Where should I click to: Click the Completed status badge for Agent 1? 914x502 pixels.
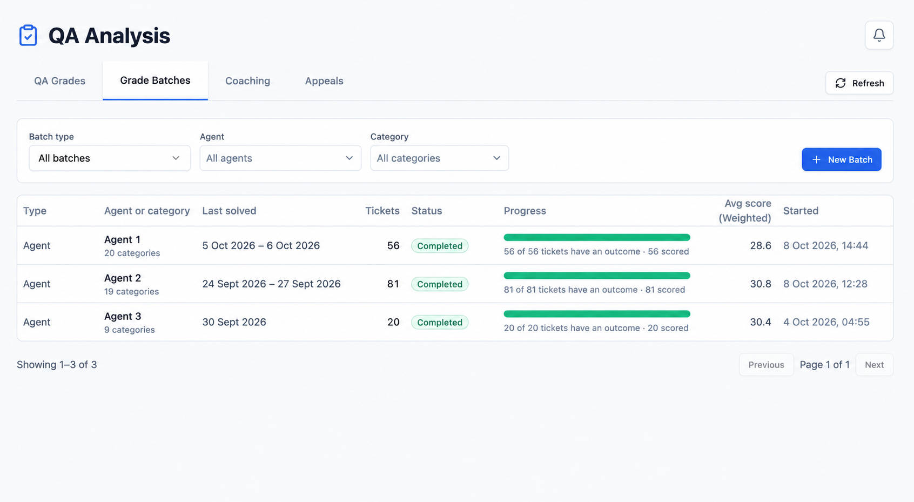pos(440,246)
